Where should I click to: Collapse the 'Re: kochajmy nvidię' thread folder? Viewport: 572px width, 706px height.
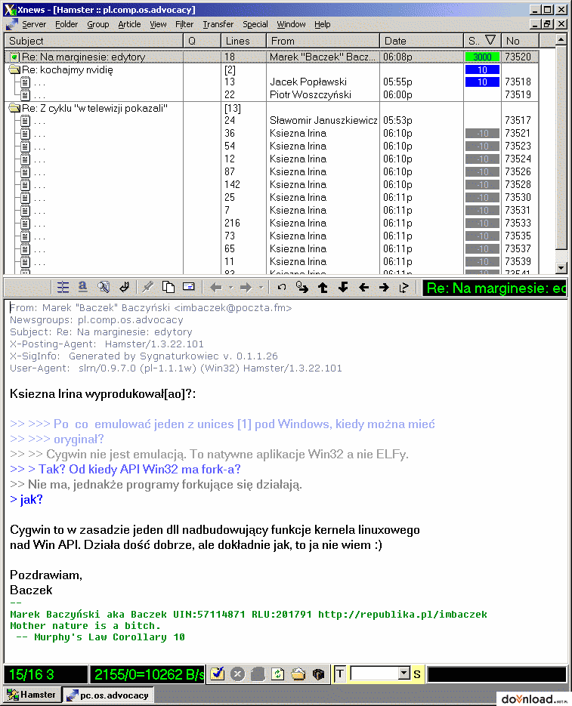(x=15, y=69)
